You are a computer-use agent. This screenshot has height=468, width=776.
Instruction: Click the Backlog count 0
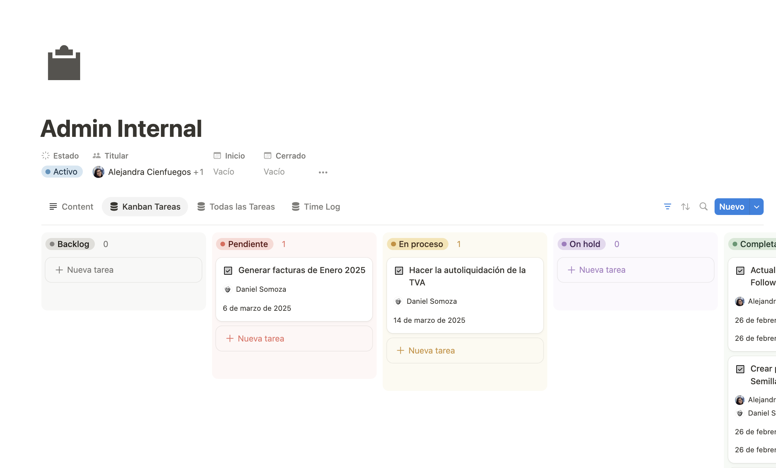coord(106,244)
